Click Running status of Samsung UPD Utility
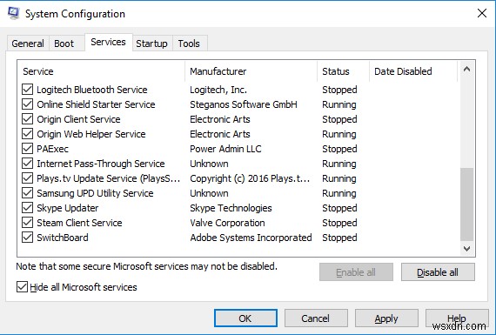Viewport: 496px width, 335px height. coord(339,193)
